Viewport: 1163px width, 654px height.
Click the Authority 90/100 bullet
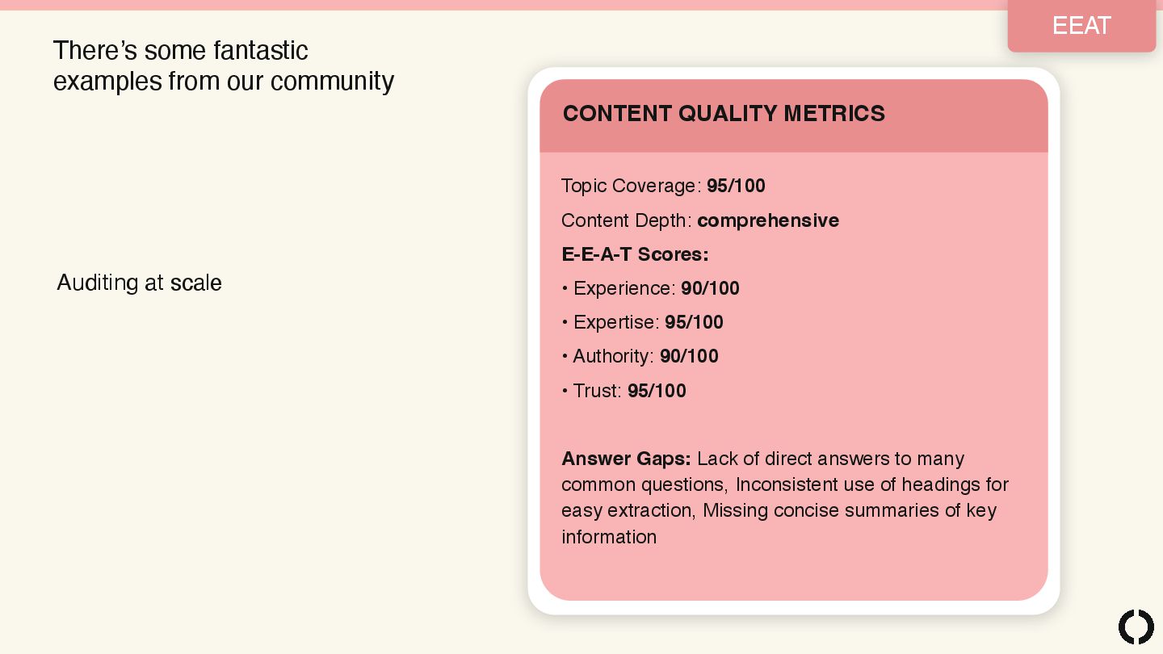click(640, 356)
